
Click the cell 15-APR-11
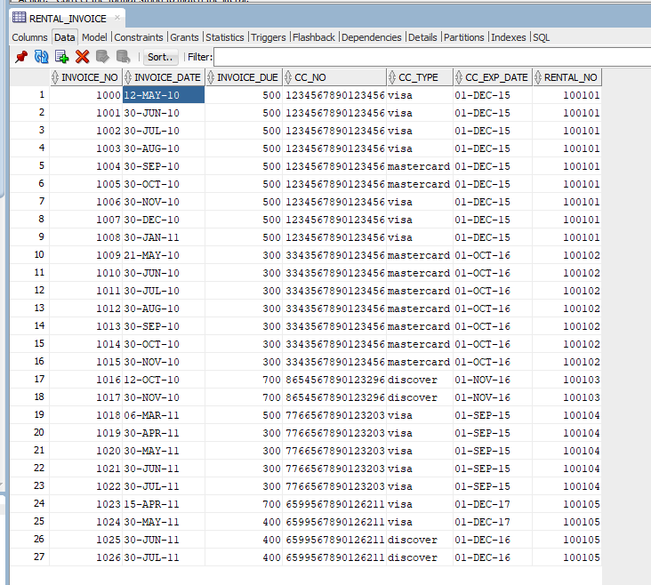[164, 504]
